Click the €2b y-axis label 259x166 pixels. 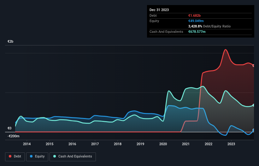coord(10,41)
